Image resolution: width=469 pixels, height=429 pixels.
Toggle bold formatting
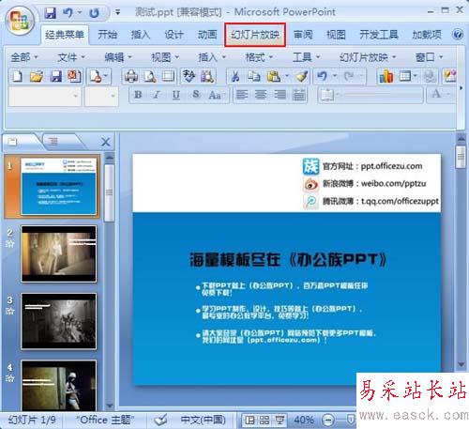click(138, 95)
